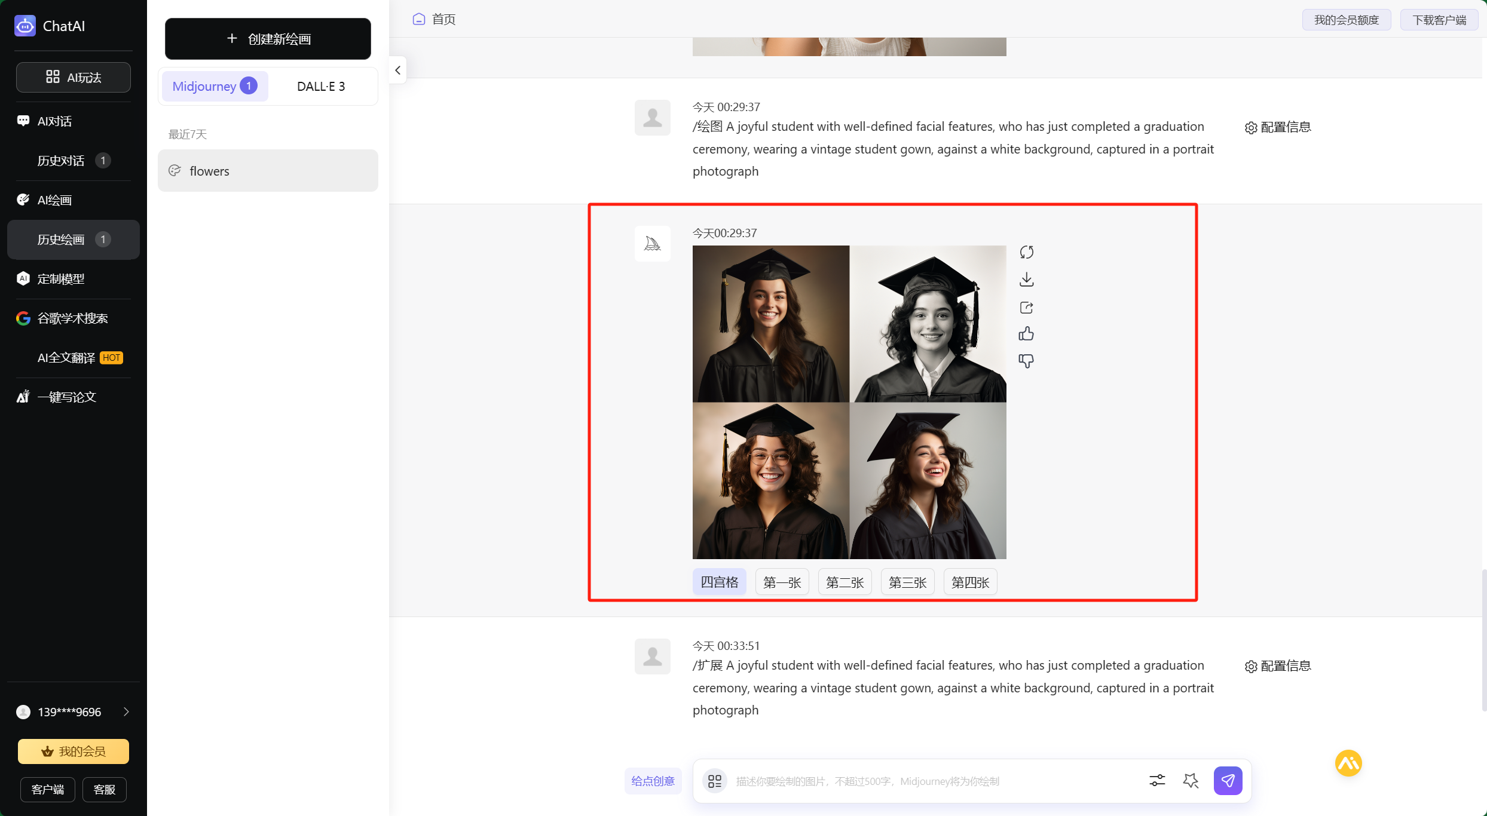Image resolution: width=1487 pixels, height=816 pixels.
Task: Select 四宫格 four-grid view option
Action: [719, 582]
